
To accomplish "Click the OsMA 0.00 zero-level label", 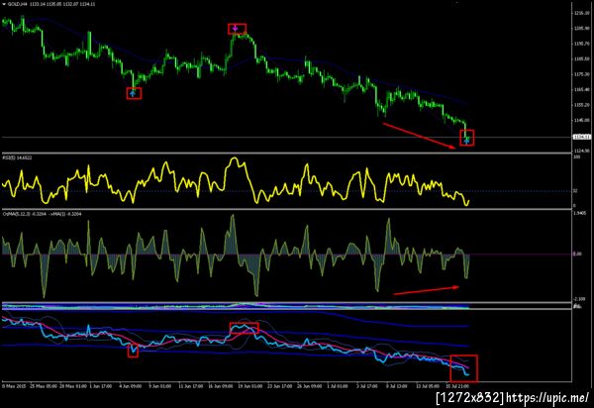I will pyautogui.click(x=577, y=254).
